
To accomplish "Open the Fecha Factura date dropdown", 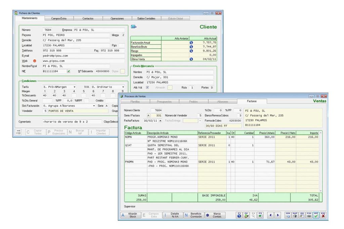I will pos(160,121).
